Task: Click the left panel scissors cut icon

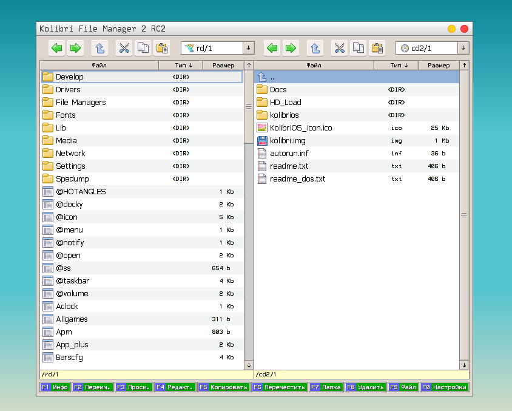Action: [124, 48]
